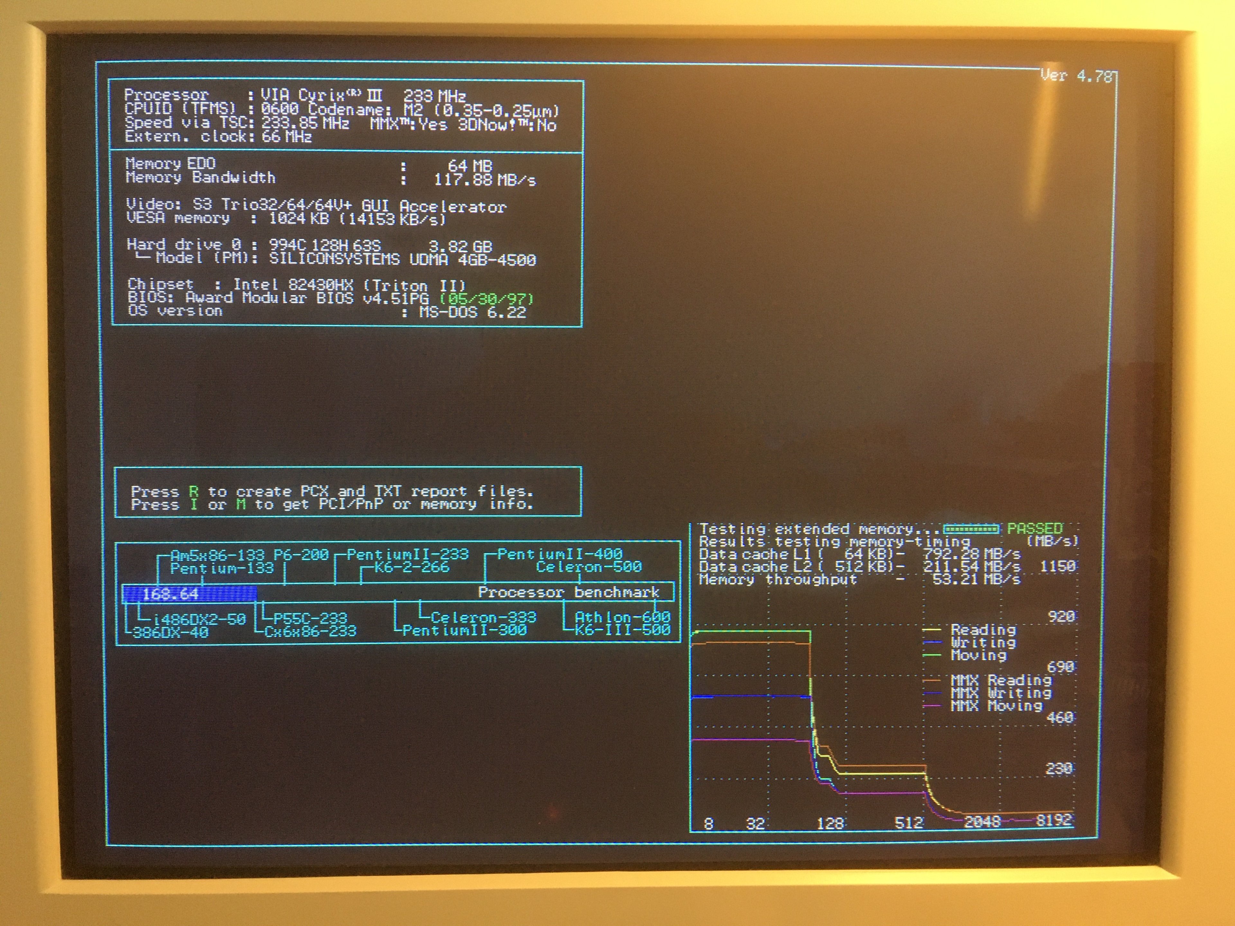Click the green M key hint
1235x926 pixels.
(x=241, y=504)
